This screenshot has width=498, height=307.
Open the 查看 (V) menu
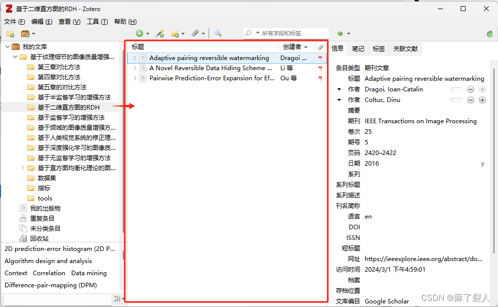70,22
